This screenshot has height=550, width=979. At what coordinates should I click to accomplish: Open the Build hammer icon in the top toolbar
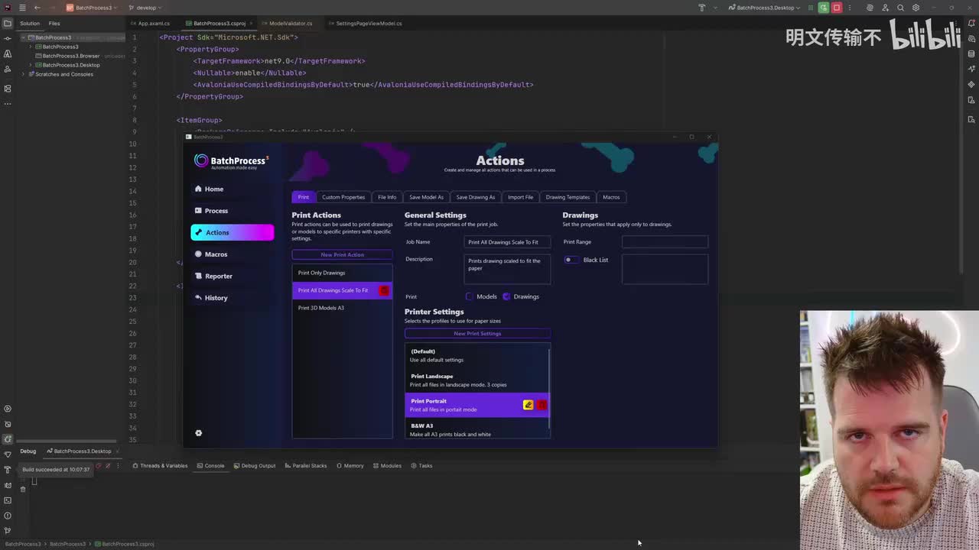(x=701, y=8)
